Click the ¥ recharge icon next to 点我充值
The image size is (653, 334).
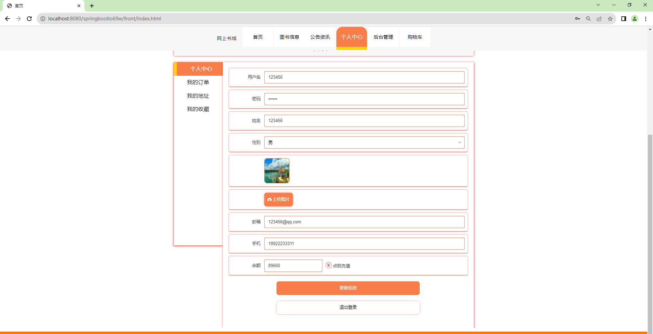click(328, 265)
